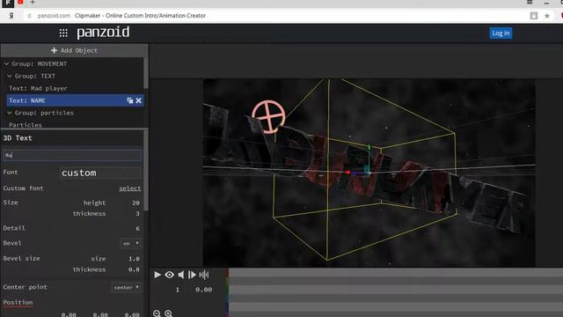Screen dimensions: 563x317
Task: Click the panzoid logo
Action: pos(103,33)
